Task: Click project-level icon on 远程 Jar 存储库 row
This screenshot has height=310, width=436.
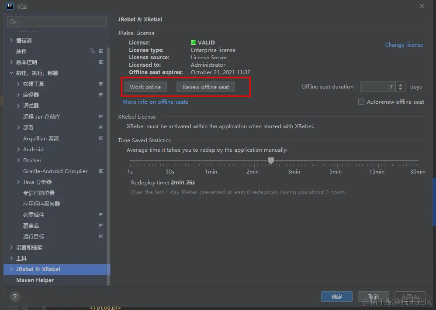Action: pos(101,116)
